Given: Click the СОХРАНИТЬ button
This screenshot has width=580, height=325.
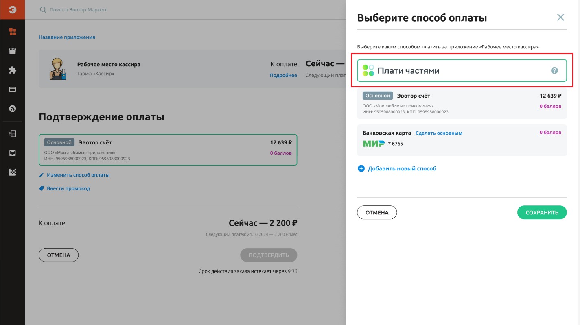Looking at the screenshot, I should point(542,212).
